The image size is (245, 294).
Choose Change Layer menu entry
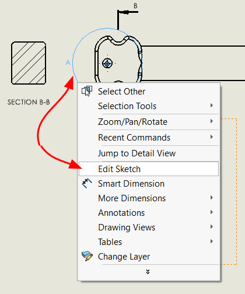(149, 257)
